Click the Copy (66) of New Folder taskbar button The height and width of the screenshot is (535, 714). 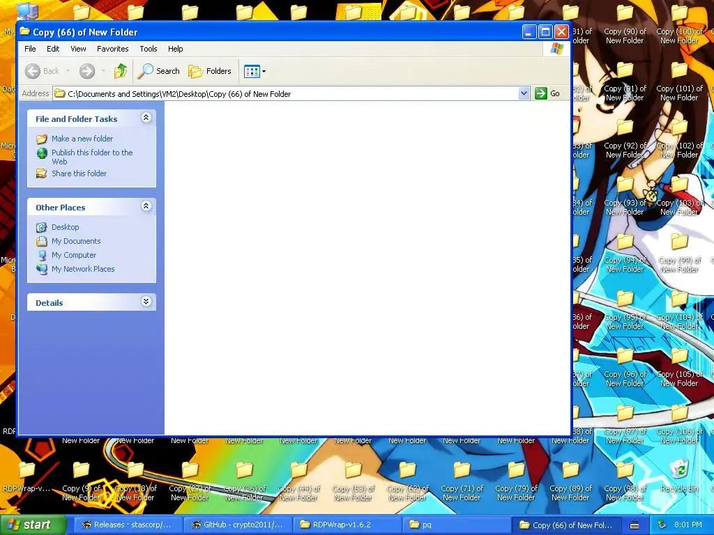click(x=566, y=525)
